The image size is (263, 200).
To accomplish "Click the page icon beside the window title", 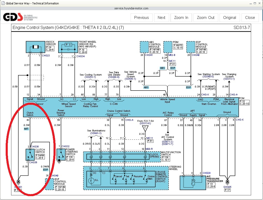I will tap(3, 3).
